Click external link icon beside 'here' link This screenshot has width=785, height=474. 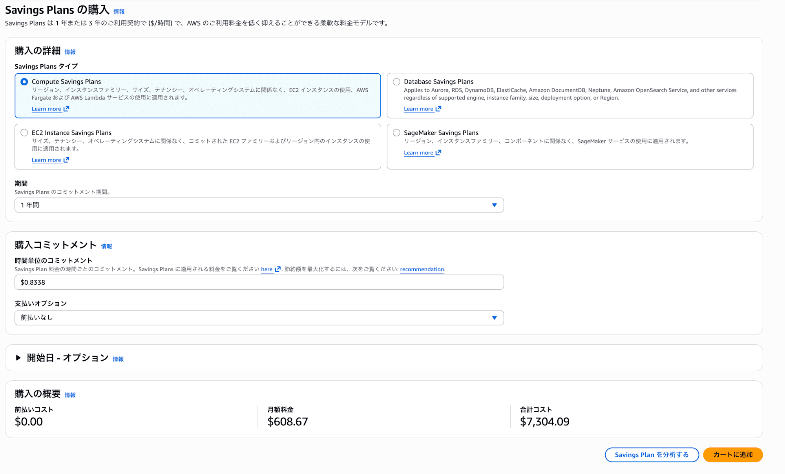[278, 269]
